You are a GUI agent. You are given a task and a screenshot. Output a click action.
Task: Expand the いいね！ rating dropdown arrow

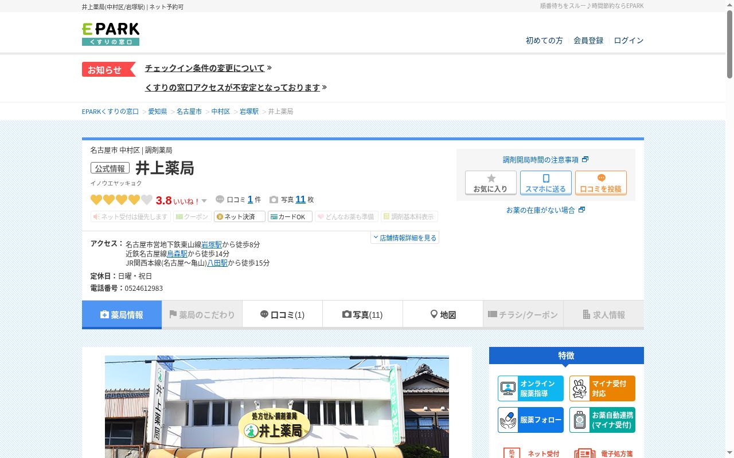(204, 201)
